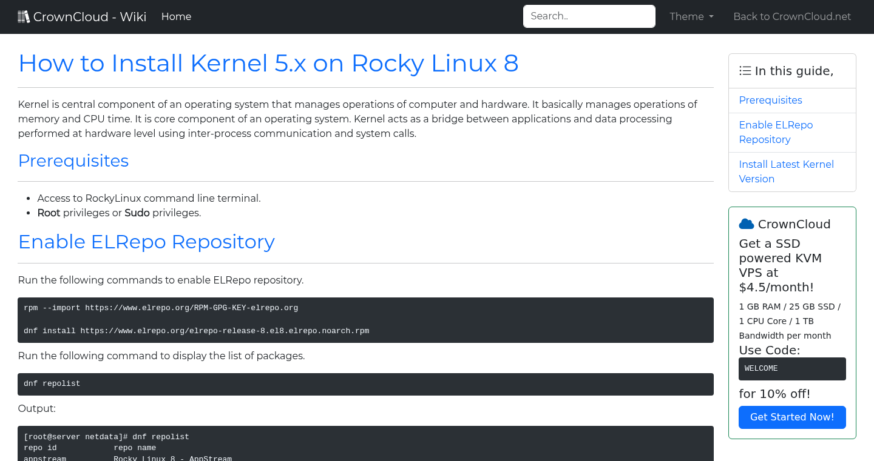This screenshot has width=874, height=461.
Task: Open the Install Latest Kernel Version link
Action: click(x=786, y=171)
